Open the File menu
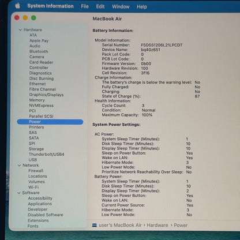Viewport: 240px width, 240px height. 85,6
